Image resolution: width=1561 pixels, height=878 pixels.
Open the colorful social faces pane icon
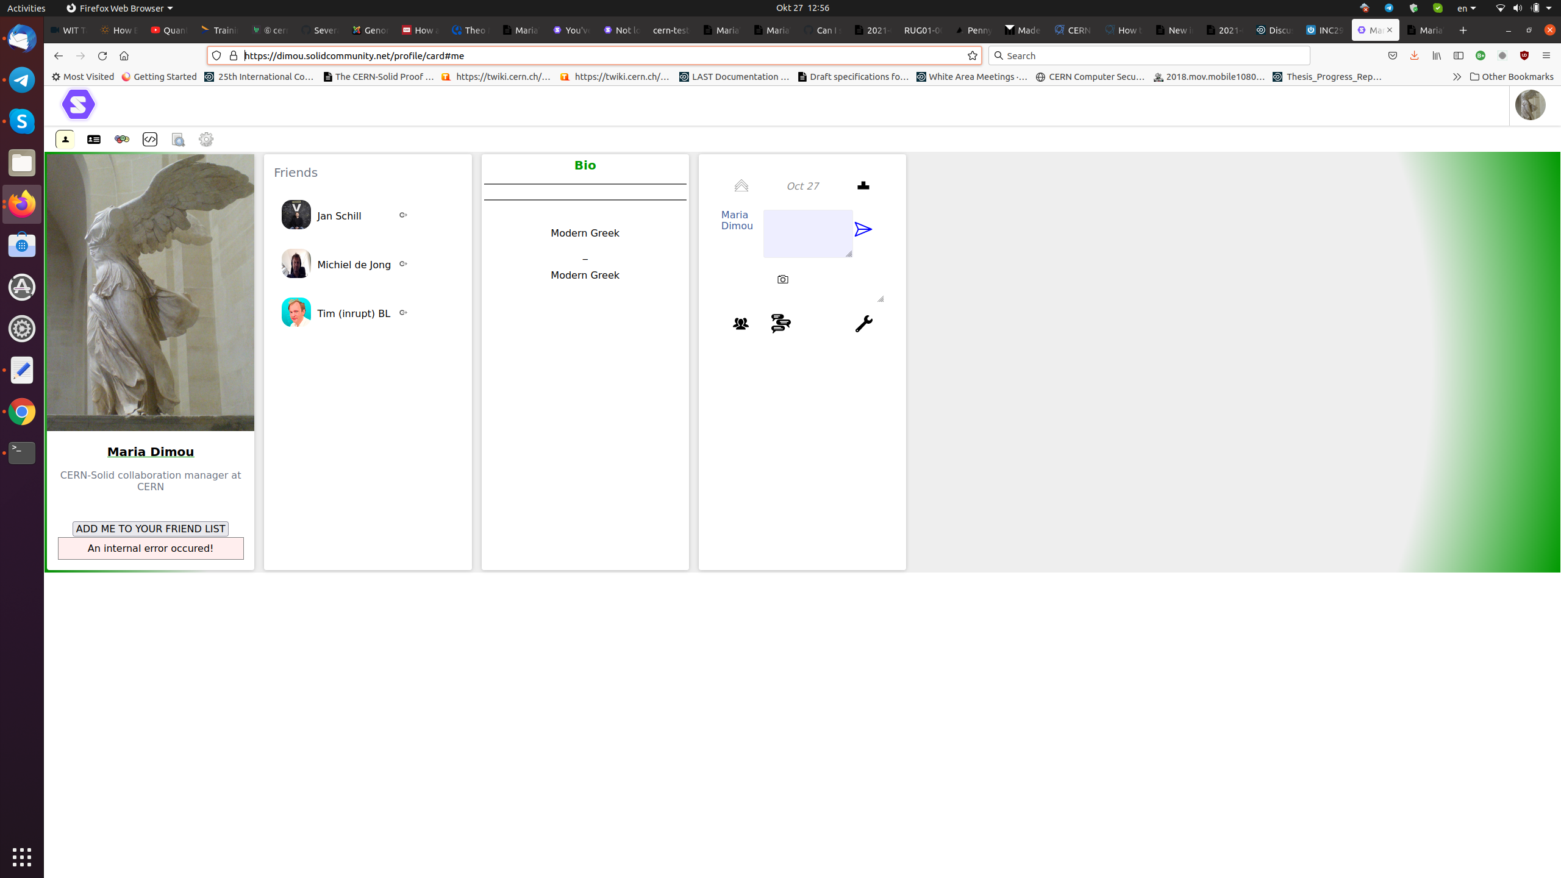[x=122, y=140]
